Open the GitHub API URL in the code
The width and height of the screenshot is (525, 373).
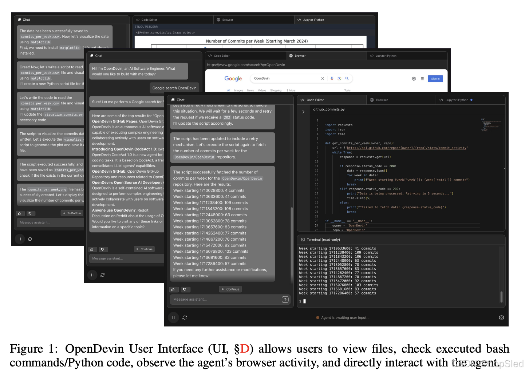406,148
